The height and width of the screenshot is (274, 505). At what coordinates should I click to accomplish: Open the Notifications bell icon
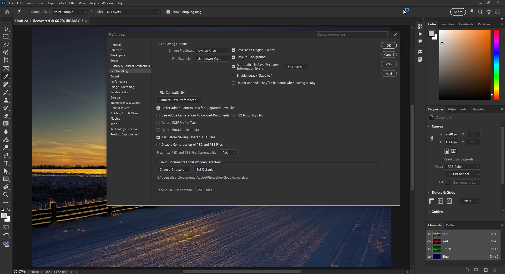[x=472, y=12]
